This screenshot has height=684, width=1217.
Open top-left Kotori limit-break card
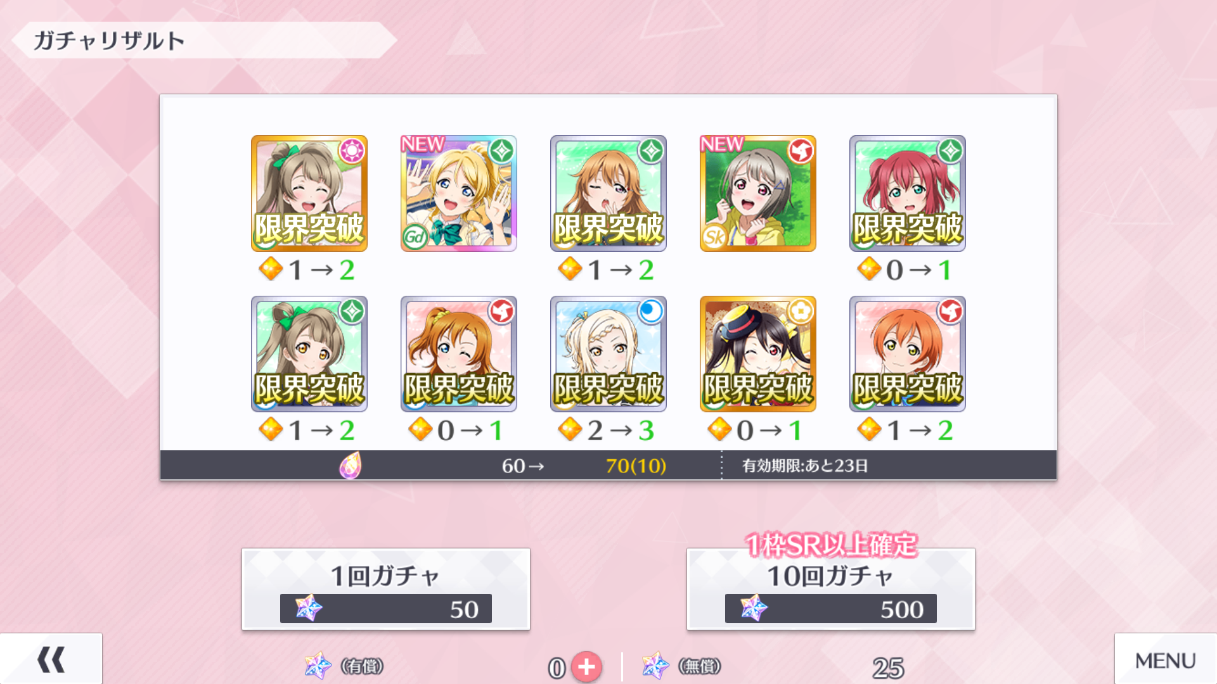pos(309,193)
